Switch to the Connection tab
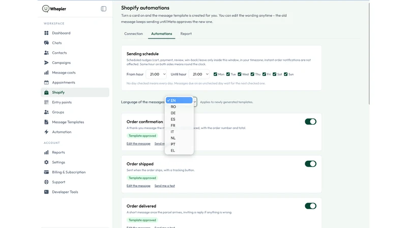Screen dimensions: 407x228 pos(133,33)
